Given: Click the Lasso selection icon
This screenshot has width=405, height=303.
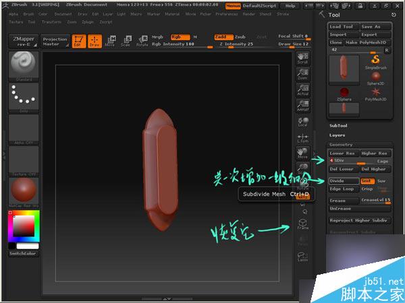Looking at the screenshot, I should 302,257.
